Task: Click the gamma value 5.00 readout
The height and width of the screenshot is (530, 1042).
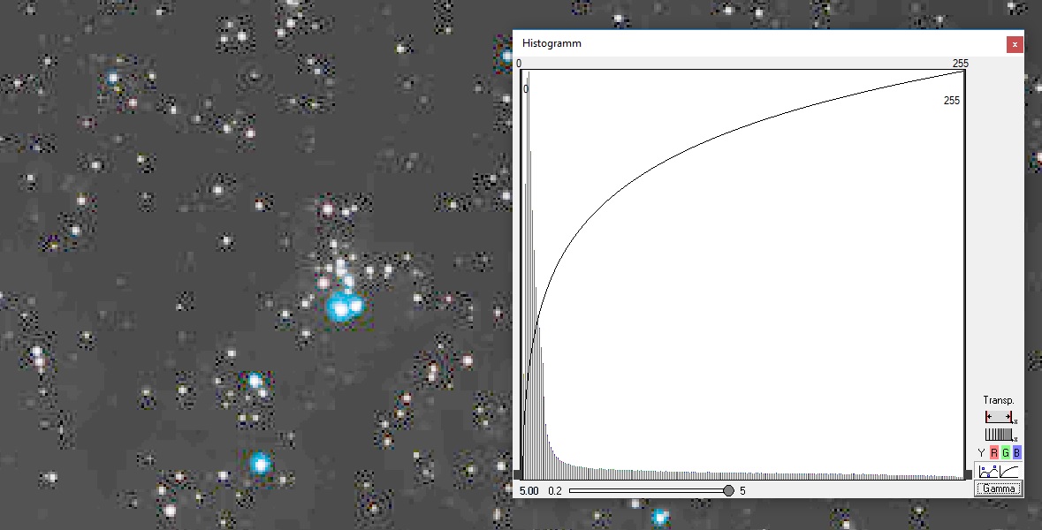Action: coord(529,490)
